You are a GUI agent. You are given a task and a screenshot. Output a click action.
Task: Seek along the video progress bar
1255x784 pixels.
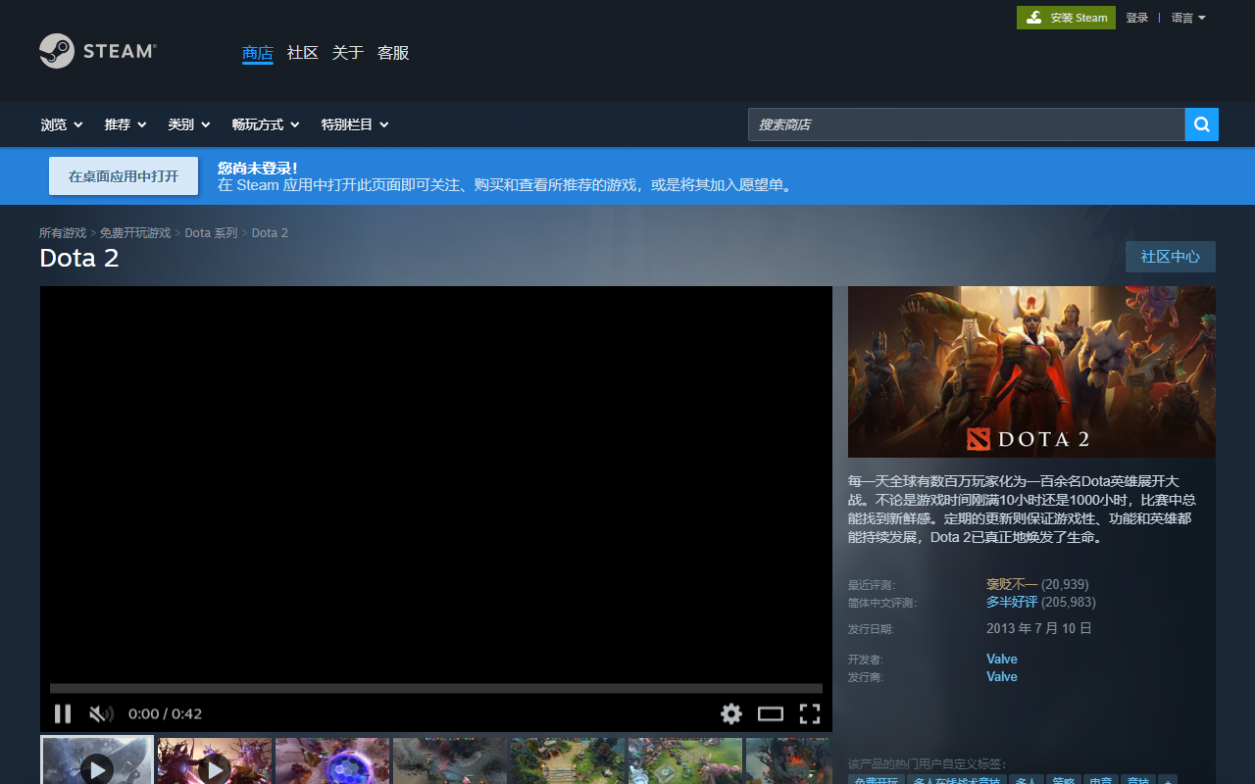(436, 688)
